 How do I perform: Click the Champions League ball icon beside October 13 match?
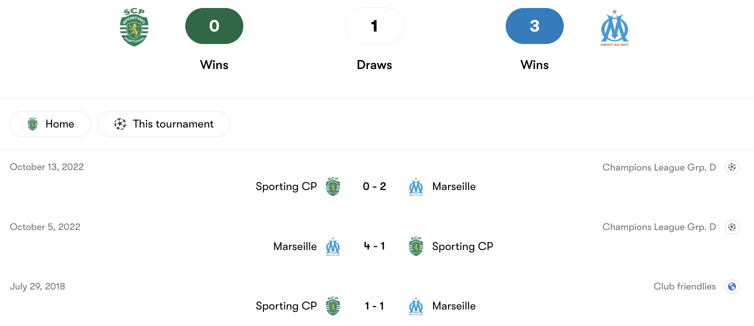[732, 167]
